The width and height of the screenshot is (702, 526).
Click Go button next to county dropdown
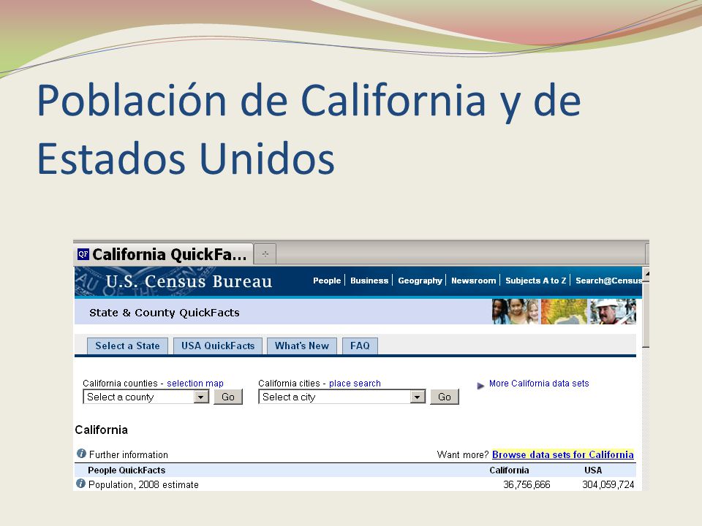pyautogui.click(x=228, y=397)
